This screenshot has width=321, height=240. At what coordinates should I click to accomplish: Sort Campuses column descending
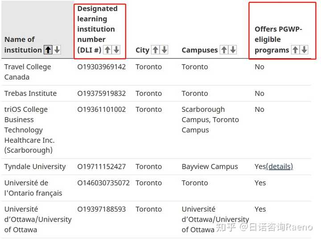(x=233, y=50)
